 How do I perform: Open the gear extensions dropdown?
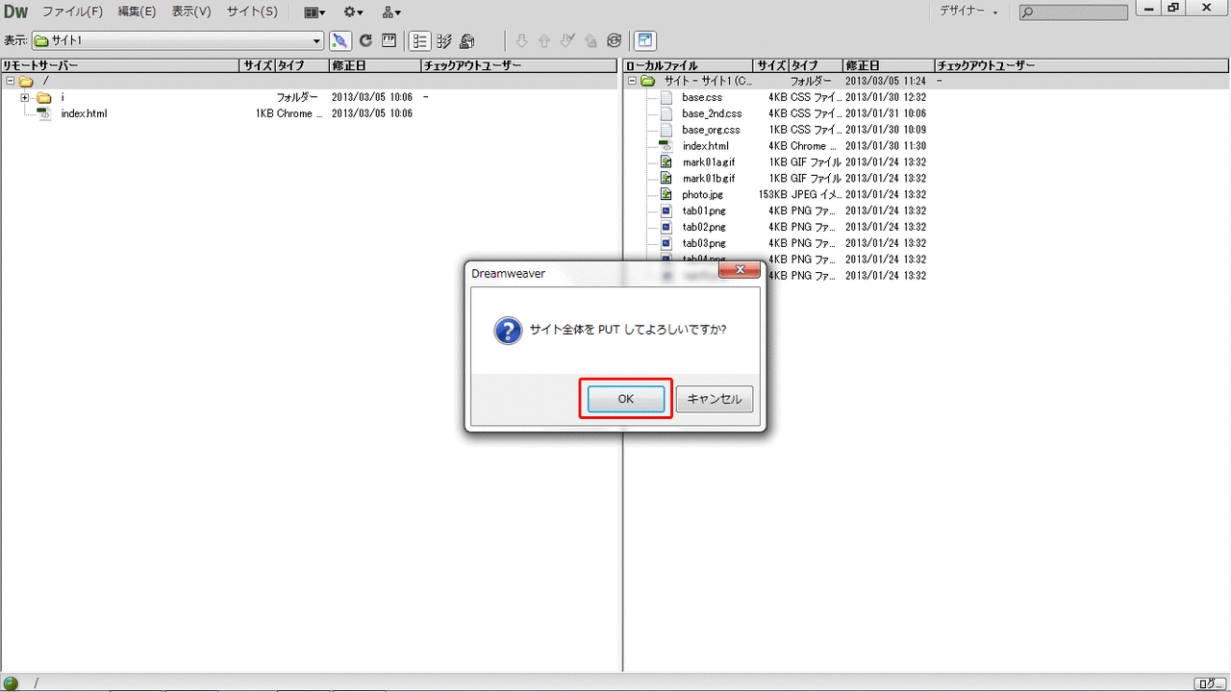[x=354, y=12]
